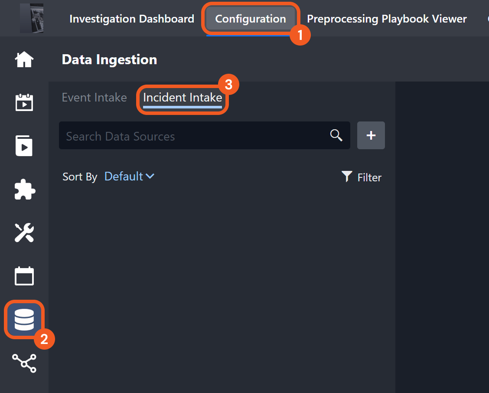Expand the chevron arrow beside Default
The height and width of the screenshot is (393, 489).
150,176
